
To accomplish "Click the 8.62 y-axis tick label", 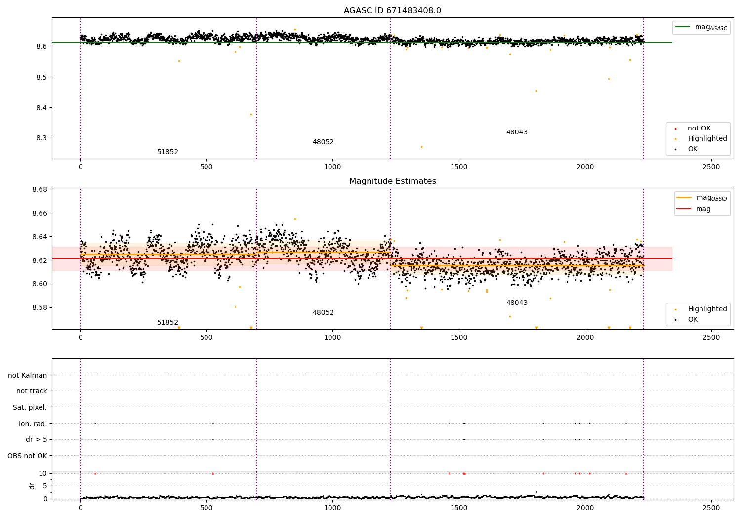I will point(39,260).
